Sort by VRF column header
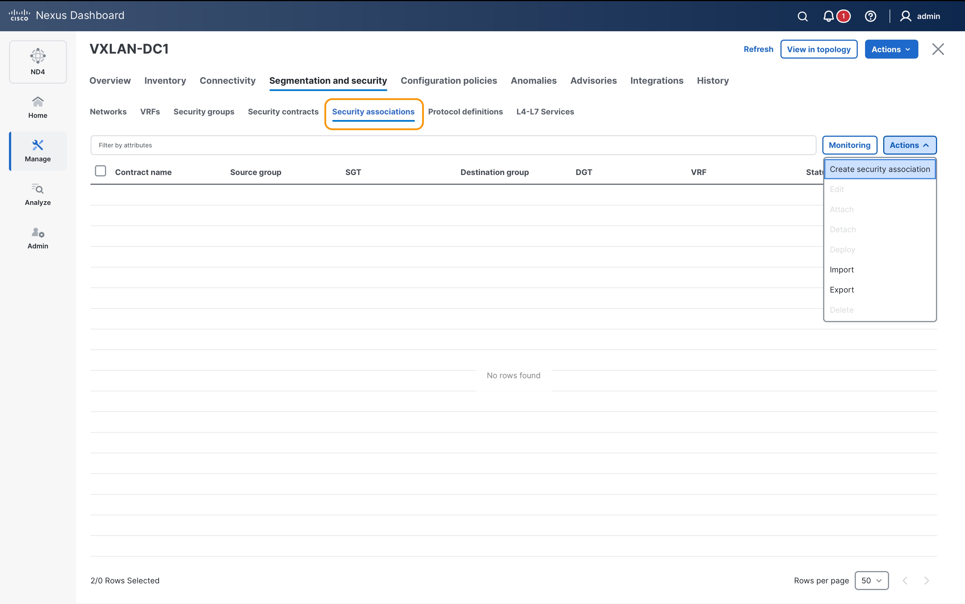965x604 pixels. 698,172
